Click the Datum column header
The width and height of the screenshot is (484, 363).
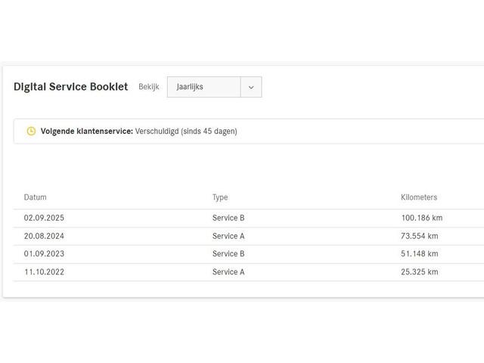36,197
